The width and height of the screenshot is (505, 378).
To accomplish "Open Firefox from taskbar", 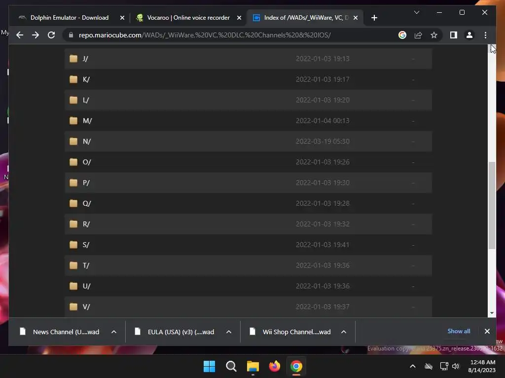I will 274,366.
